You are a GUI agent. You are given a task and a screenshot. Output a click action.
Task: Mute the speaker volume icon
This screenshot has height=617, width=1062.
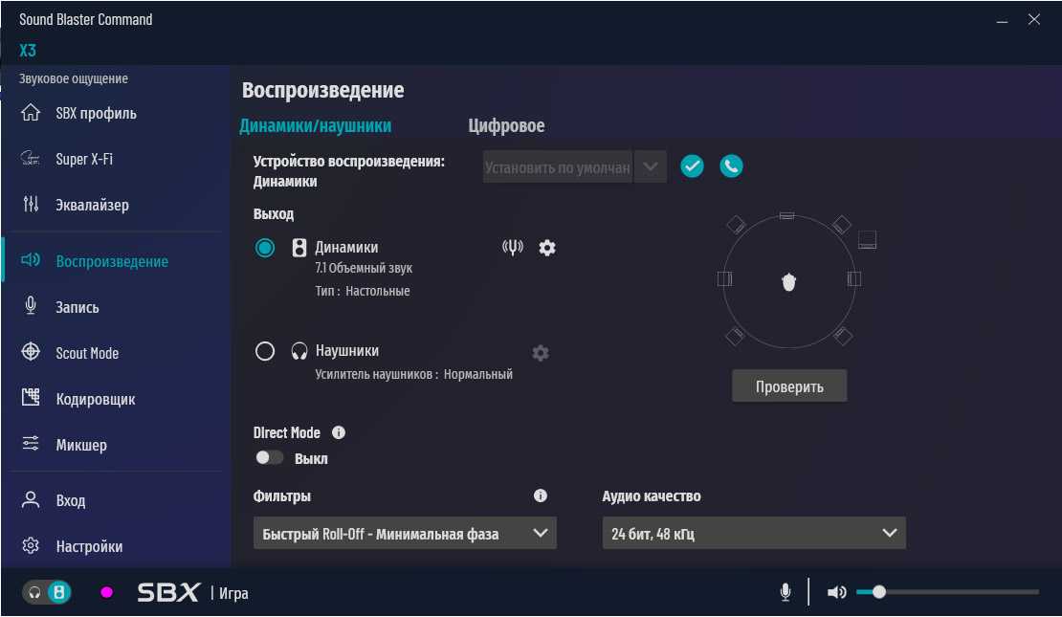(836, 592)
